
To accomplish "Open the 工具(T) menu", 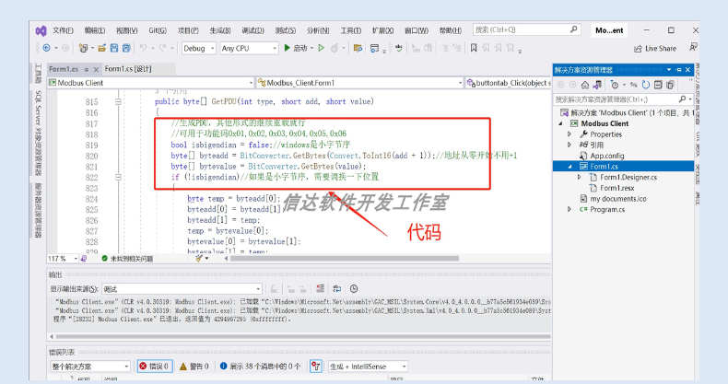I will tap(350, 30).
